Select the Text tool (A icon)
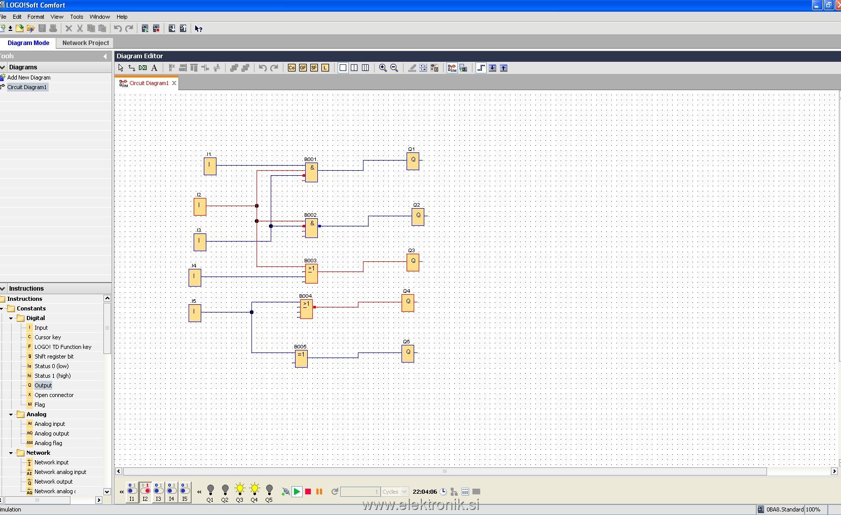841x515 pixels. click(x=154, y=68)
